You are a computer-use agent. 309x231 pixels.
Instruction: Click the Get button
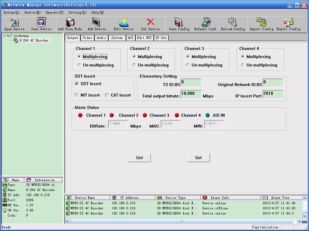click(139, 158)
